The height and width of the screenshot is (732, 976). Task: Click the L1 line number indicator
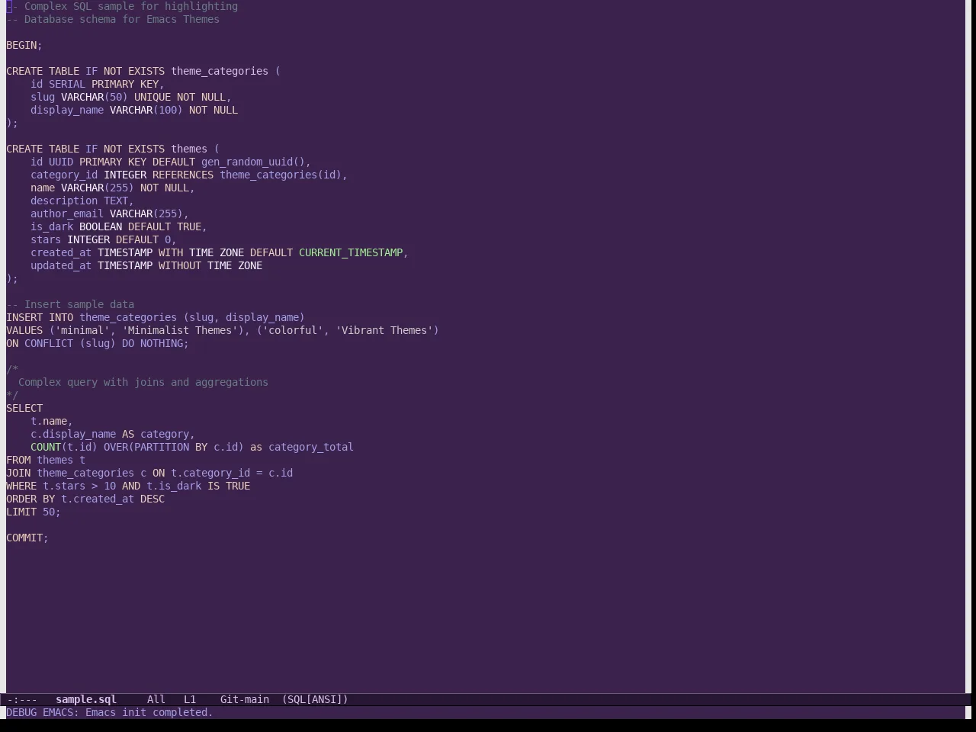(190, 699)
